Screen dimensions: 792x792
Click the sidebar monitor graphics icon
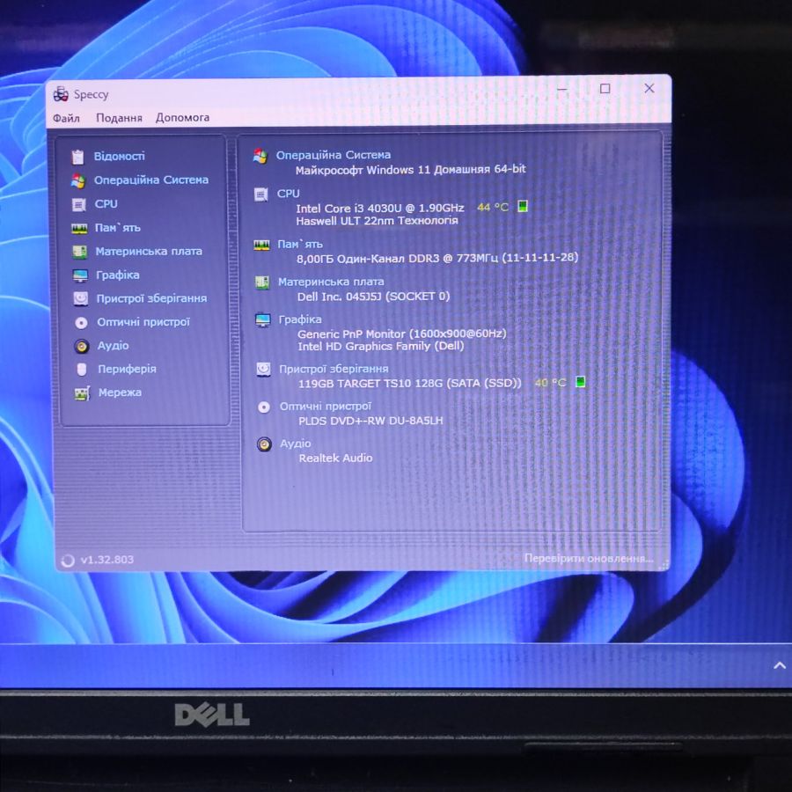click(x=80, y=275)
